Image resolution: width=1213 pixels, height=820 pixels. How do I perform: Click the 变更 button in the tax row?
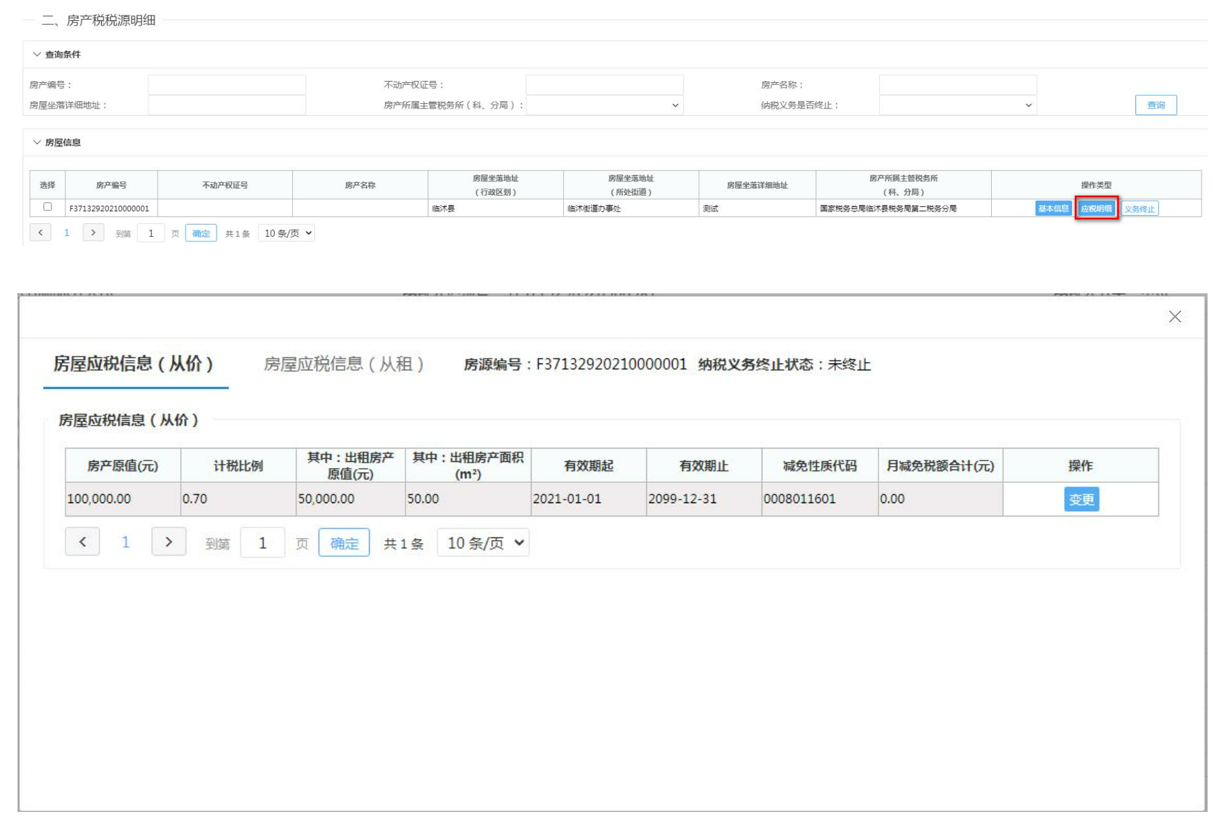1081,500
